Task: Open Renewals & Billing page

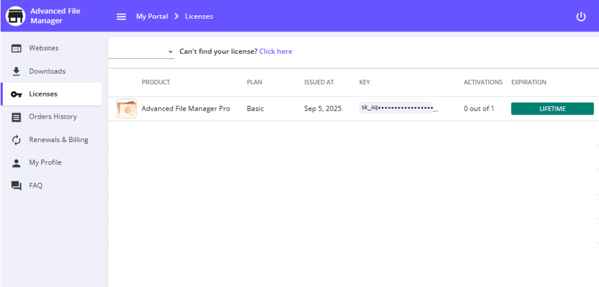Action: (51, 140)
